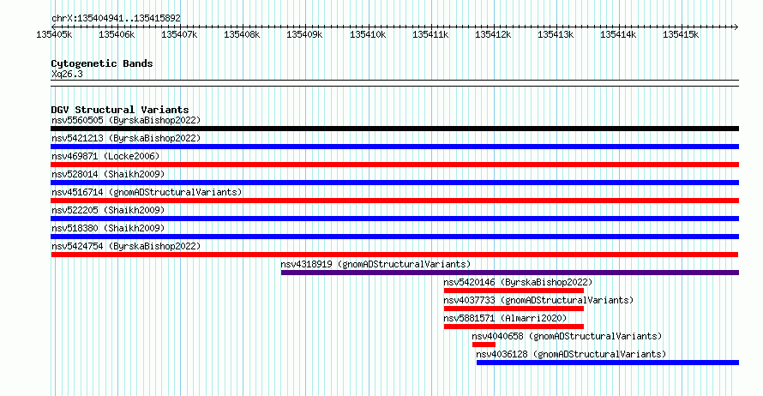
Task: Click the nsv4036128 (gnomADStructuralVariants) label
Action: tap(571, 354)
